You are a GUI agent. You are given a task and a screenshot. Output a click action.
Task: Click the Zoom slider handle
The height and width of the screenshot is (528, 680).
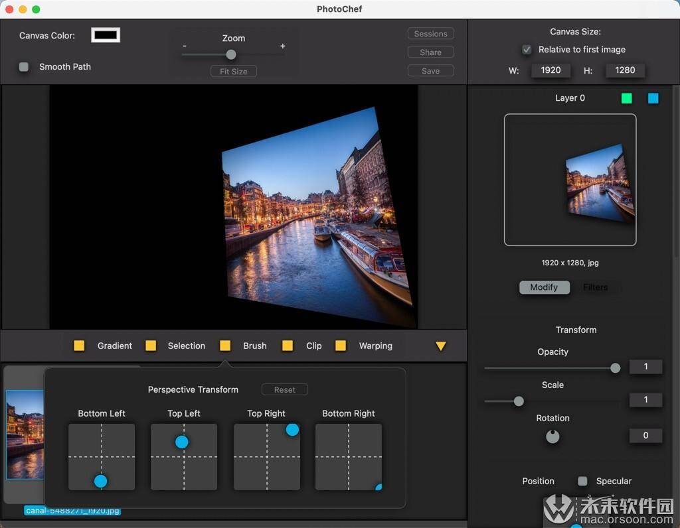[x=231, y=54]
